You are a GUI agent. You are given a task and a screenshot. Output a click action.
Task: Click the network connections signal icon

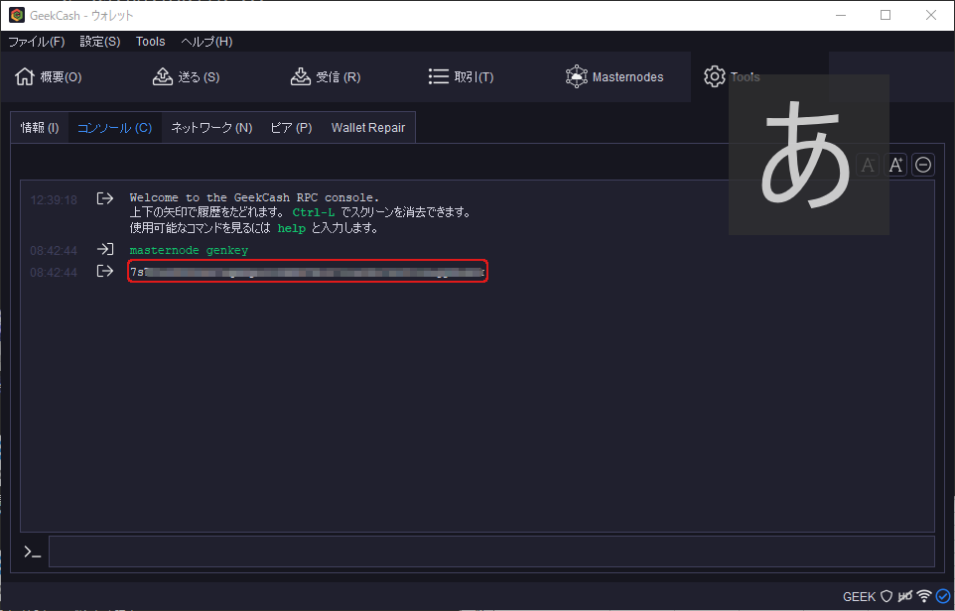924,596
